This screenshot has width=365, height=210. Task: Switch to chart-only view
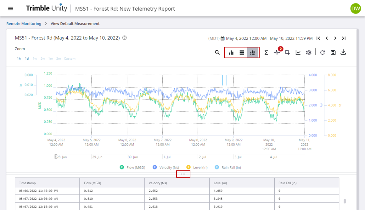(x=231, y=52)
